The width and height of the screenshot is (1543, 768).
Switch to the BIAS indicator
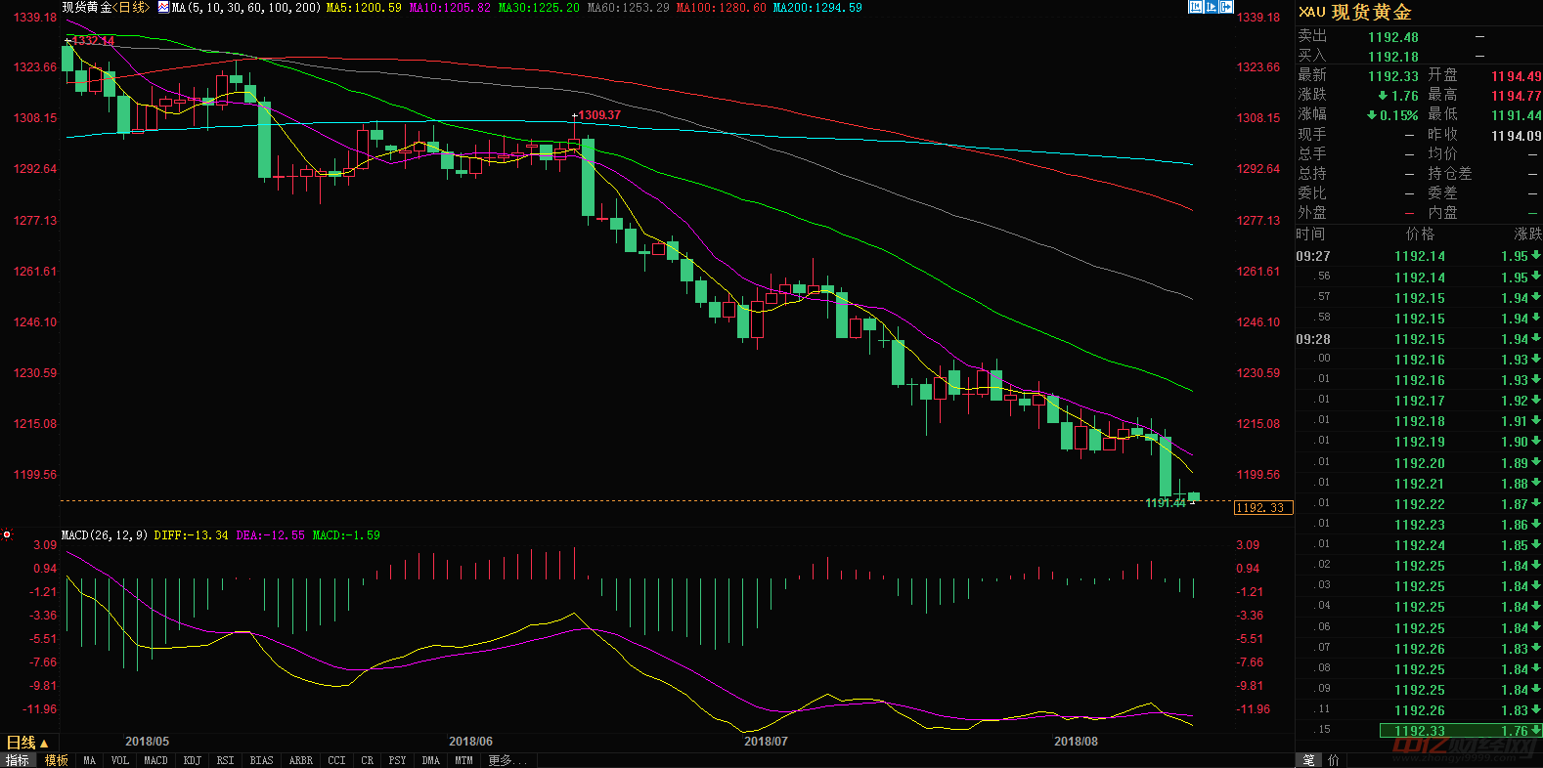(262, 760)
